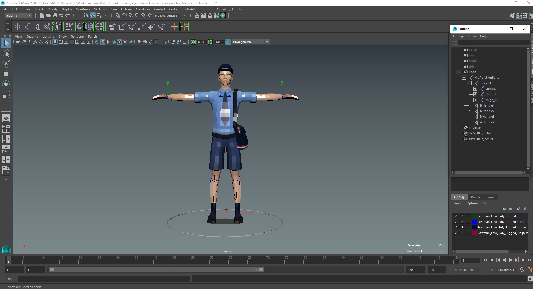Expand thigh_R in Outliner

(x=475, y=100)
